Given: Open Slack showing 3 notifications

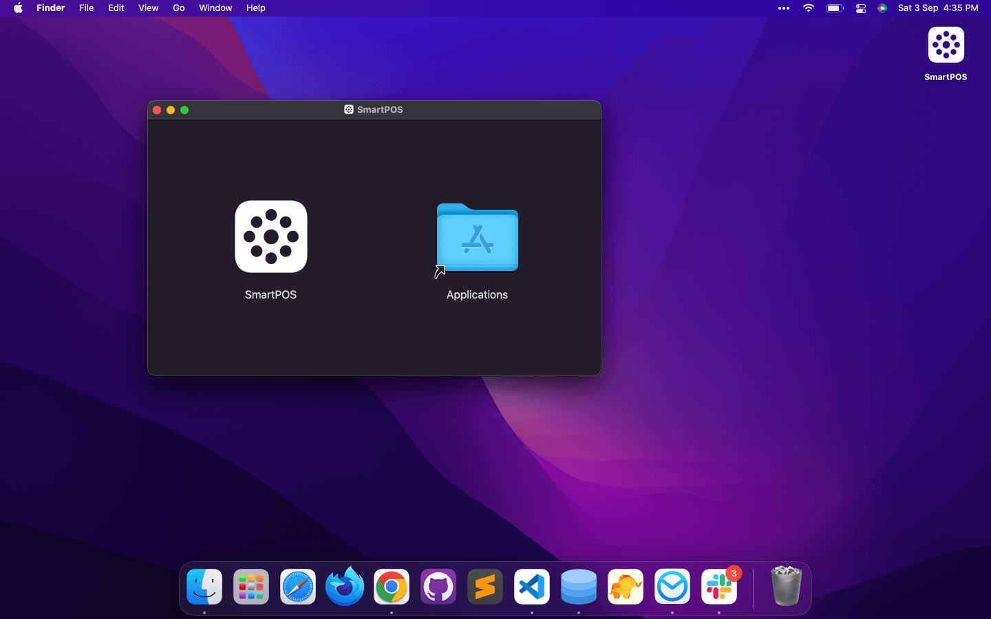Looking at the screenshot, I should coord(718,587).
